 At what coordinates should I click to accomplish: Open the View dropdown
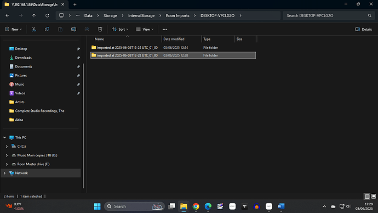tap(145, 29)
